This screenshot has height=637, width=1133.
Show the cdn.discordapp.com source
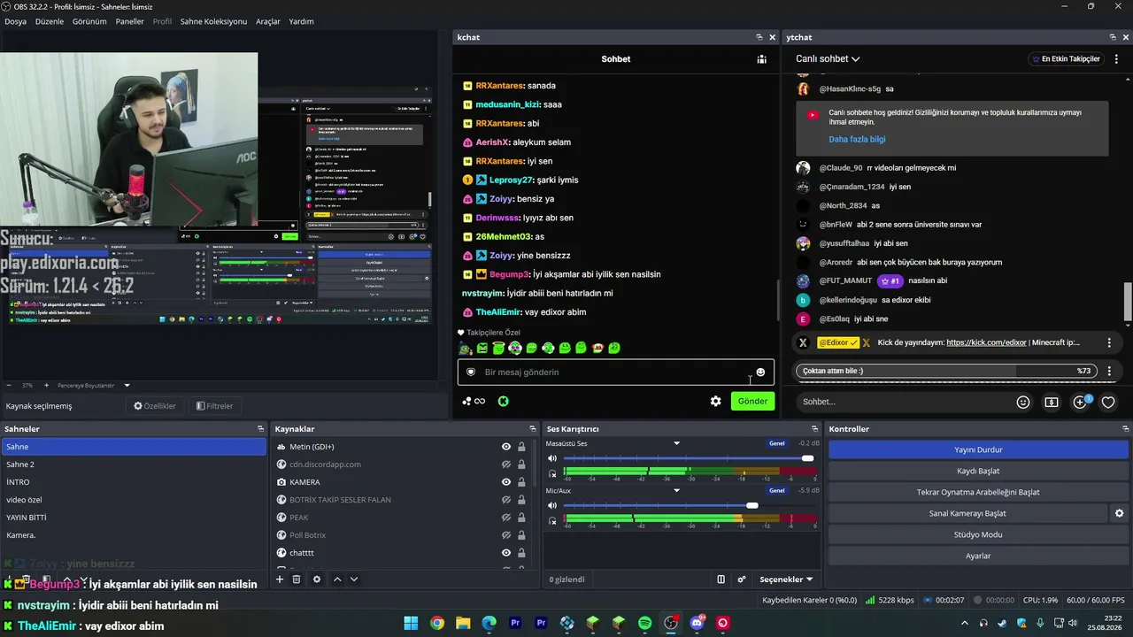click(x=506, y=464)
